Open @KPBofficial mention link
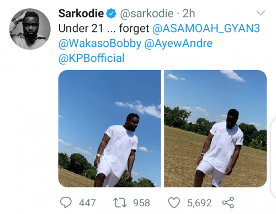The image size is (276, 214). (x=92, y=58)
